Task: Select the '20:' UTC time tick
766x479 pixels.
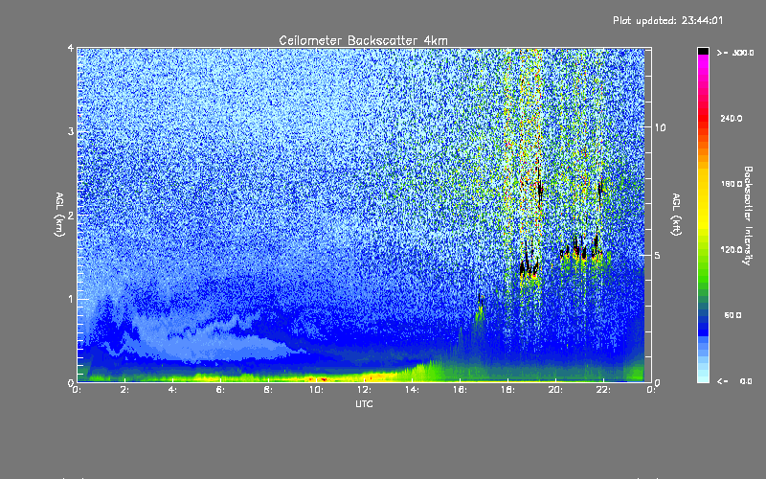Action: [x=555, y=390]
